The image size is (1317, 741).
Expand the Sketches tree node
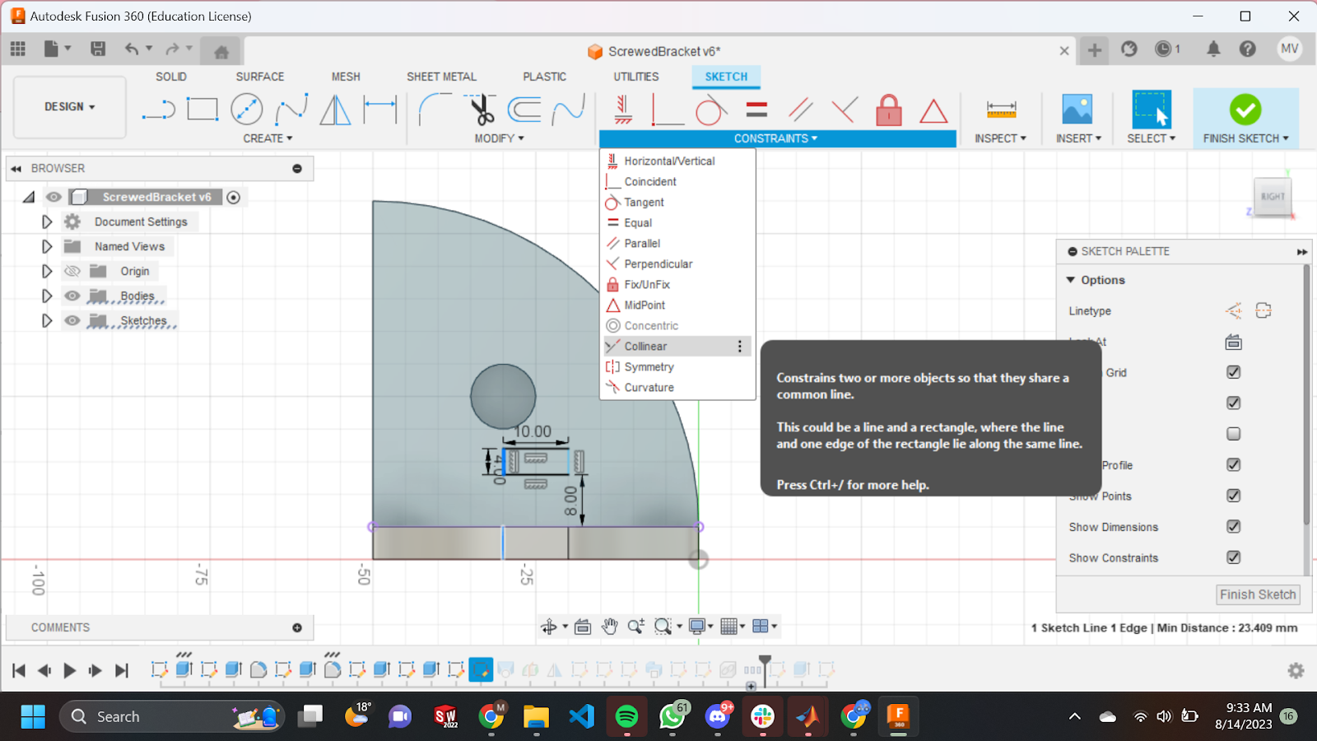coord(47,320)
